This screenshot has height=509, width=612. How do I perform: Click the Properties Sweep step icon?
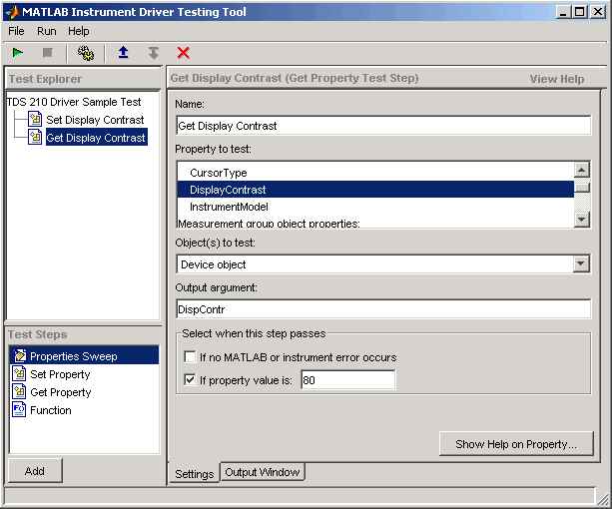20,355
